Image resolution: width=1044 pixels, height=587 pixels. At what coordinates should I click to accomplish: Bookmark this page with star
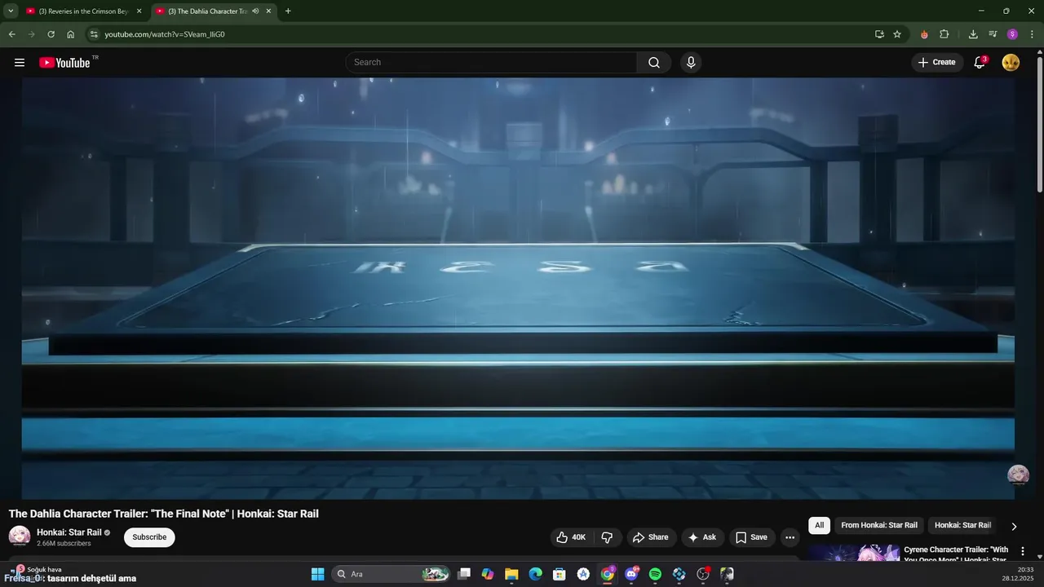click(x=897, y=34)
